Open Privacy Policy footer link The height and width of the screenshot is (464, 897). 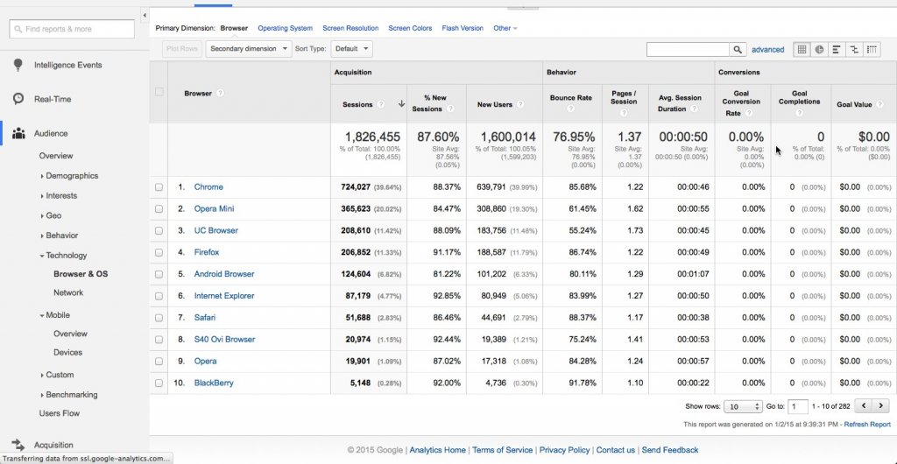click(x=564, y=450)
